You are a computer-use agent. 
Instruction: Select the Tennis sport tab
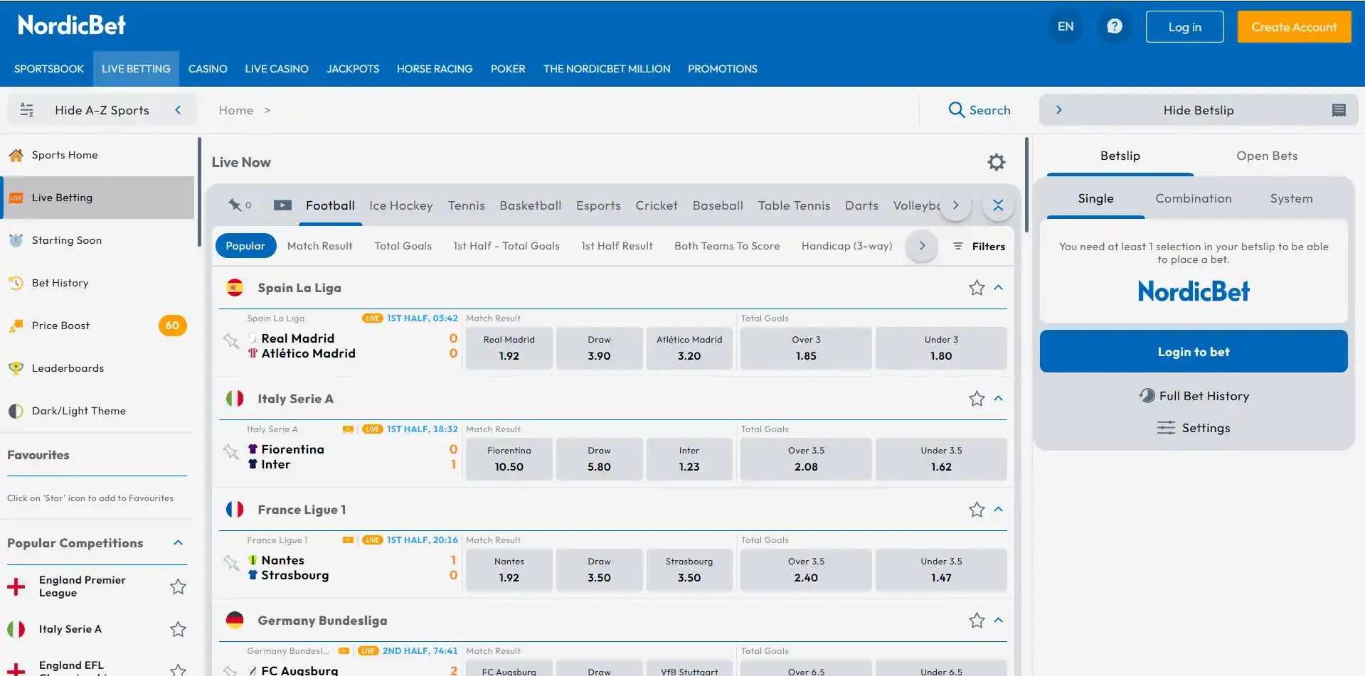click(466, 205)
